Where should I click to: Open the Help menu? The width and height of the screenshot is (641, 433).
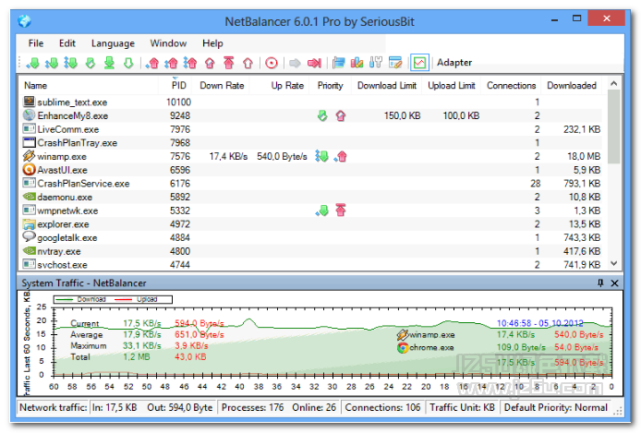coord(212,43)
